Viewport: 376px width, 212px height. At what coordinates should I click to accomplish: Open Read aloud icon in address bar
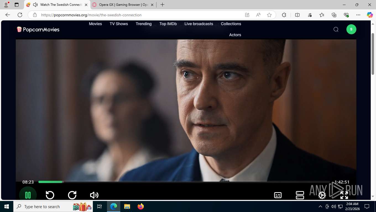tap(258, 15)
